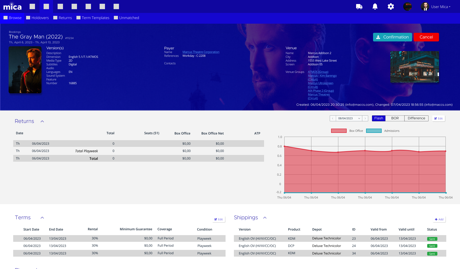Click Edit in the Terms section
The height and width of the screenshot is (269, 460).
(219, 220)
